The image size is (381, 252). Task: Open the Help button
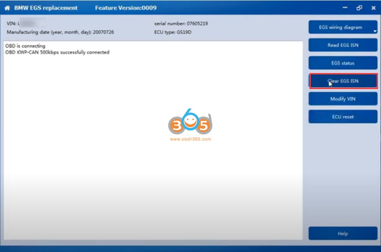tap(343, 233)
